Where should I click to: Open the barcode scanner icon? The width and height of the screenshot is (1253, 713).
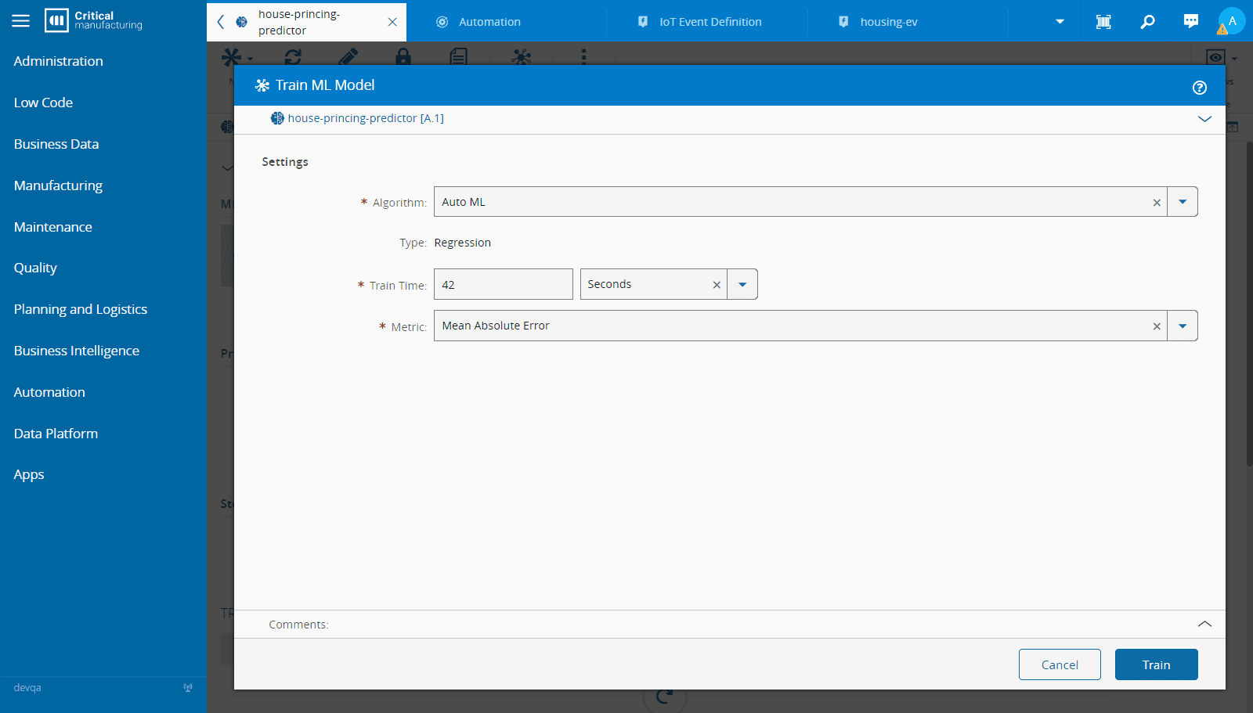(1103, 22)
